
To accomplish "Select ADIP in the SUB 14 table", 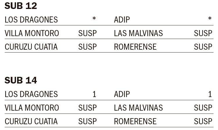I will (122, 94).
